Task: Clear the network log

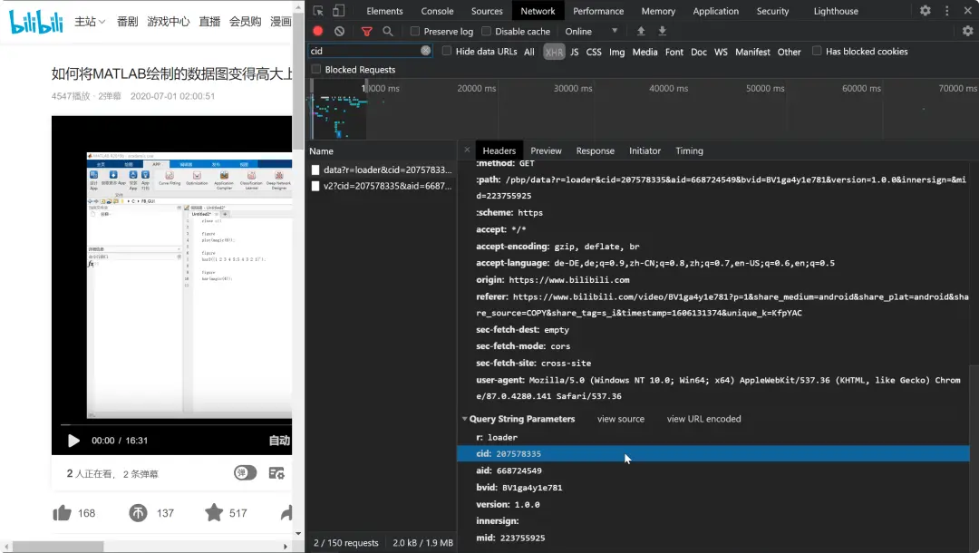Action: (x=339, y=31)
